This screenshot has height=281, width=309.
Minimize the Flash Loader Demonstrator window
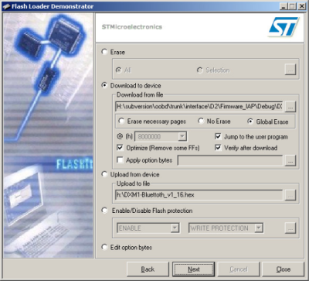point(284,6)
